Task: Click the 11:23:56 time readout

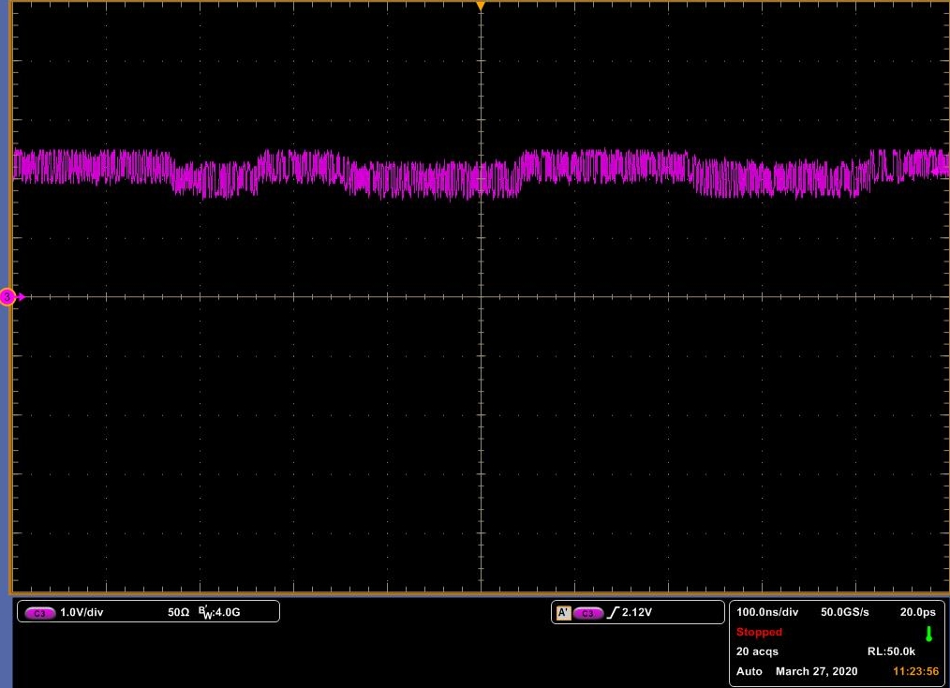Action: 915,671
